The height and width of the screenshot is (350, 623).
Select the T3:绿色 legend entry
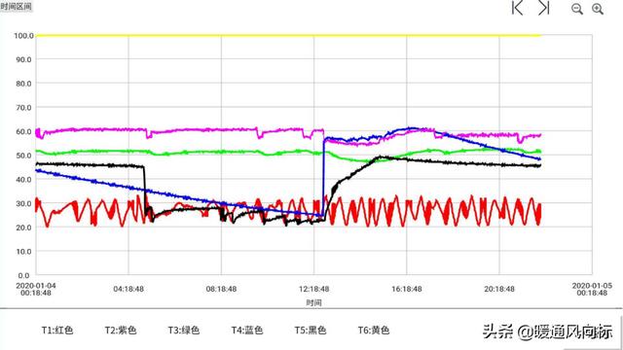(184, 331)
